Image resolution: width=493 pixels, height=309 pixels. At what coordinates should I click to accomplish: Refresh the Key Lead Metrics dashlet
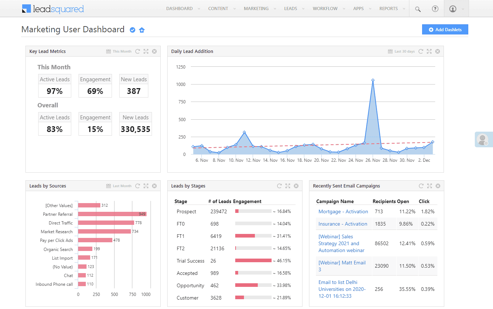pos(138,51)
